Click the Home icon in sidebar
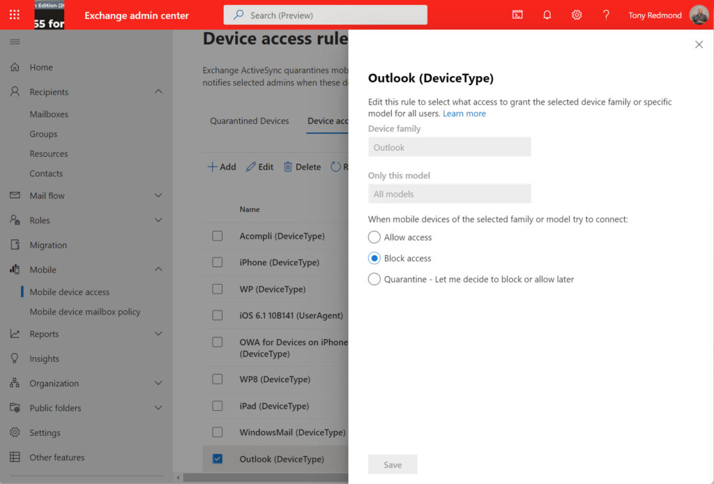The image size is (714, 484). coord(15,67)
